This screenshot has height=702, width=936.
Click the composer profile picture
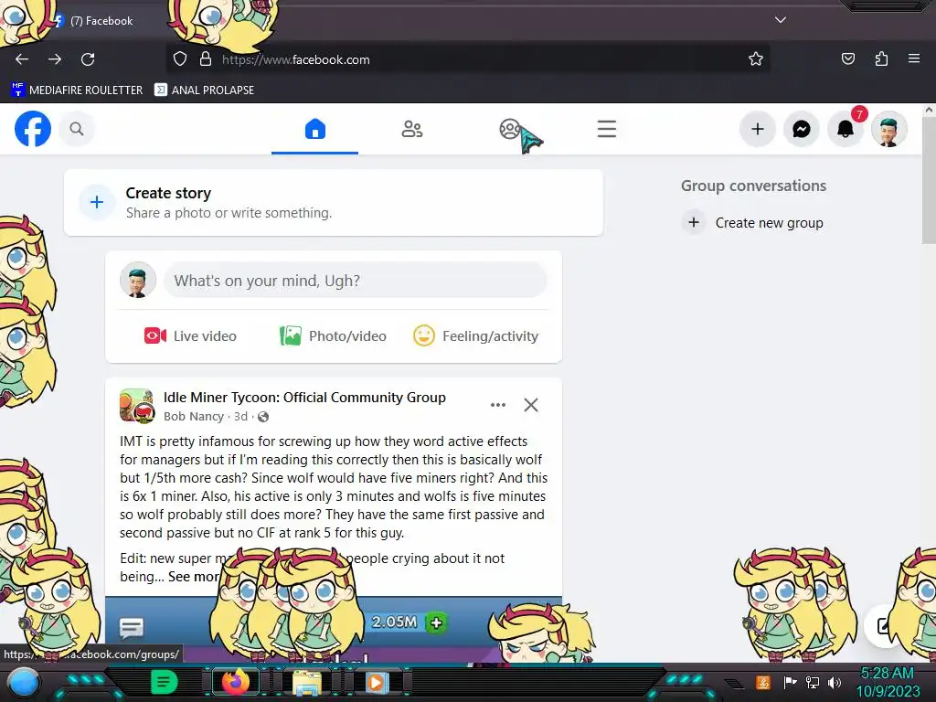coord(138,280)
